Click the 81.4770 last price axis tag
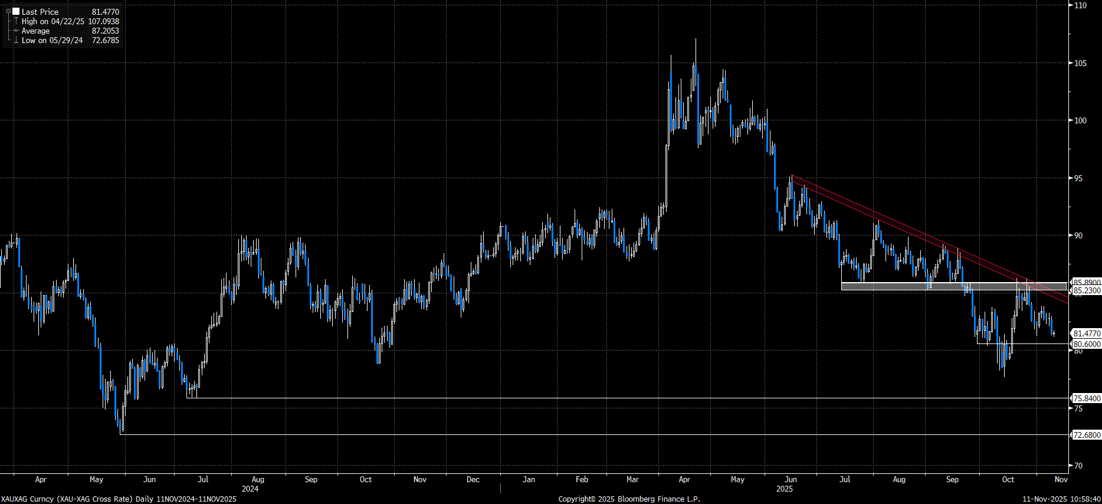The image size is (1102, 504). pyautogui.click(x=1086, y=333)
